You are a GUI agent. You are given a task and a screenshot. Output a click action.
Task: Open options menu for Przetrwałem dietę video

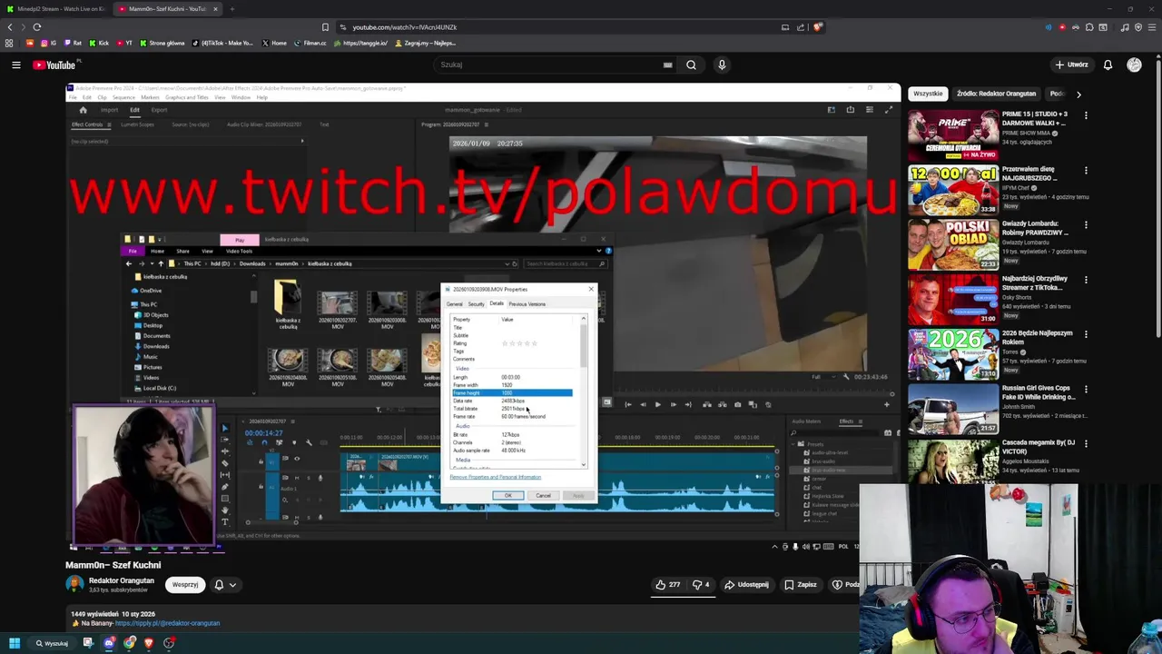click(x=1086, y=170)
